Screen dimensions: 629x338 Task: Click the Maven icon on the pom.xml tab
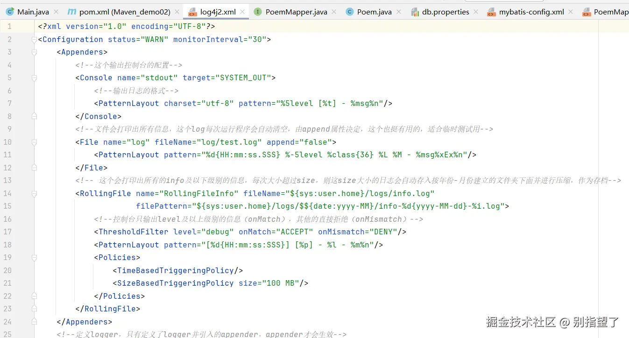[x=71, y=12]
